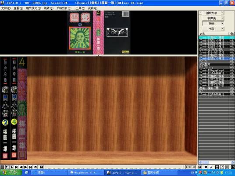Click the first-file icon right of the page counter
This screenshot has width=235, height=176.
(x=200, y=167)
